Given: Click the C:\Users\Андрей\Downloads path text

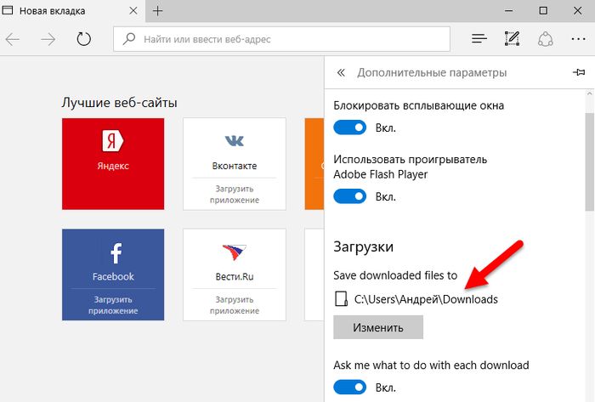Looking at the screenshot, I should [426, 299].
